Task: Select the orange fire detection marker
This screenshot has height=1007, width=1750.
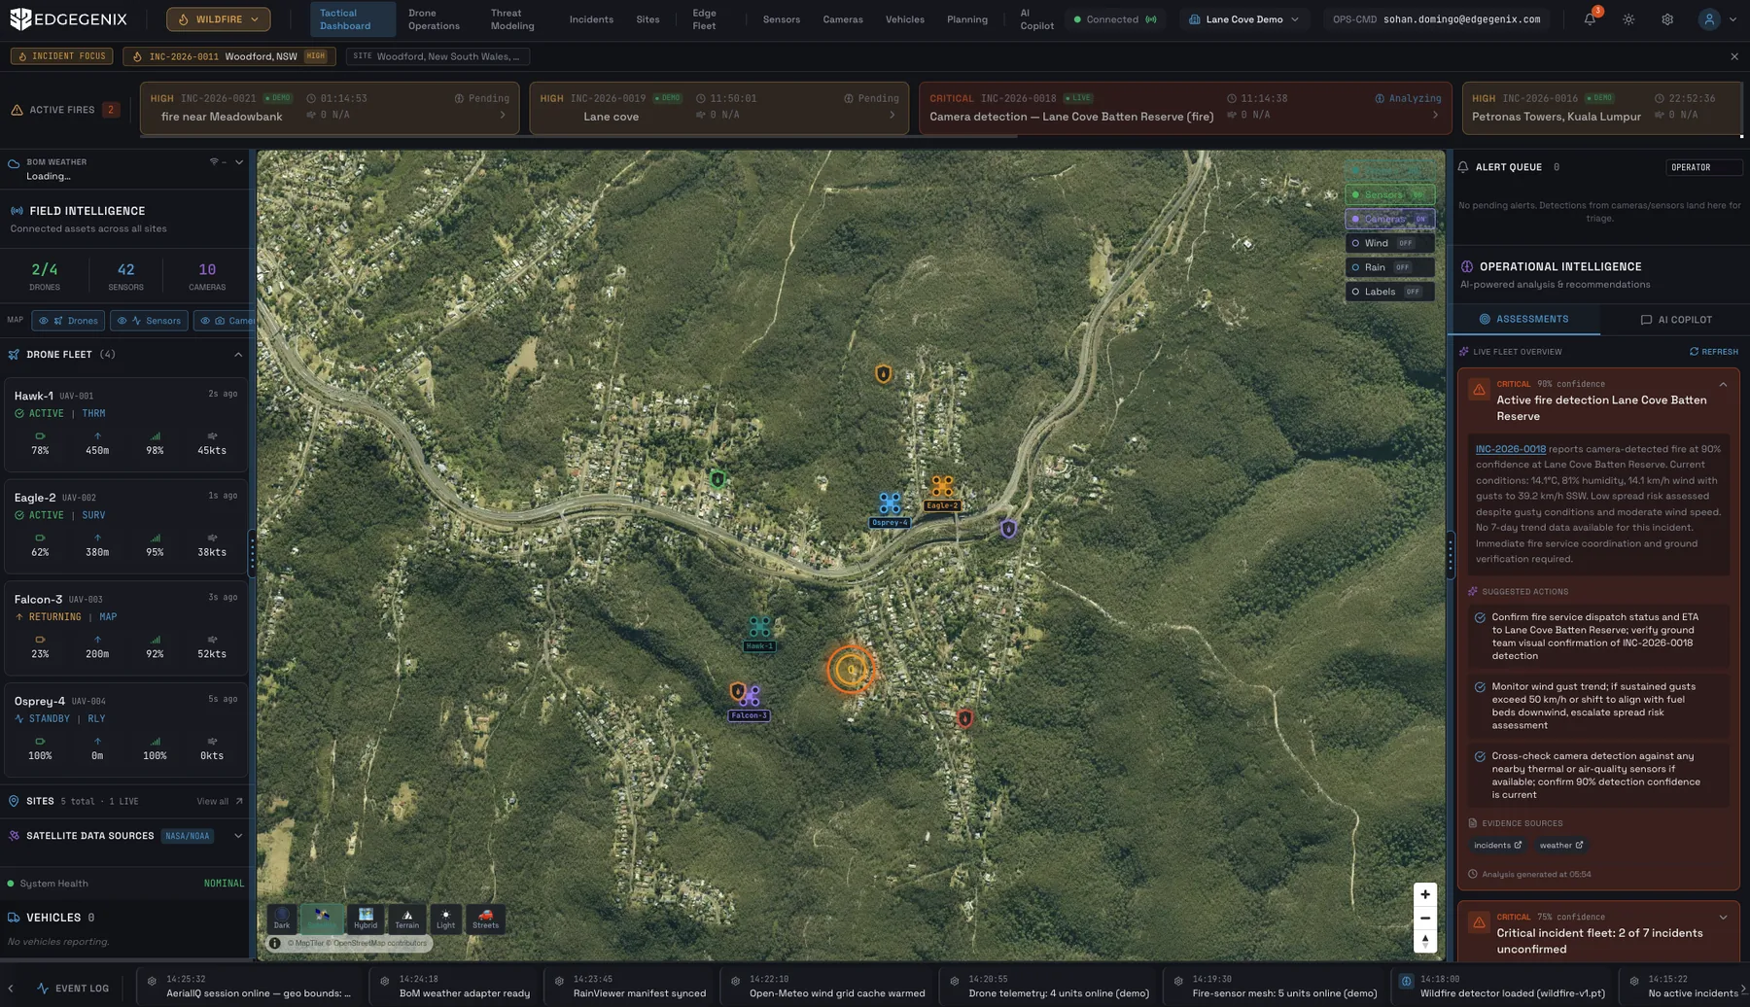Action: tap(851, 669)
